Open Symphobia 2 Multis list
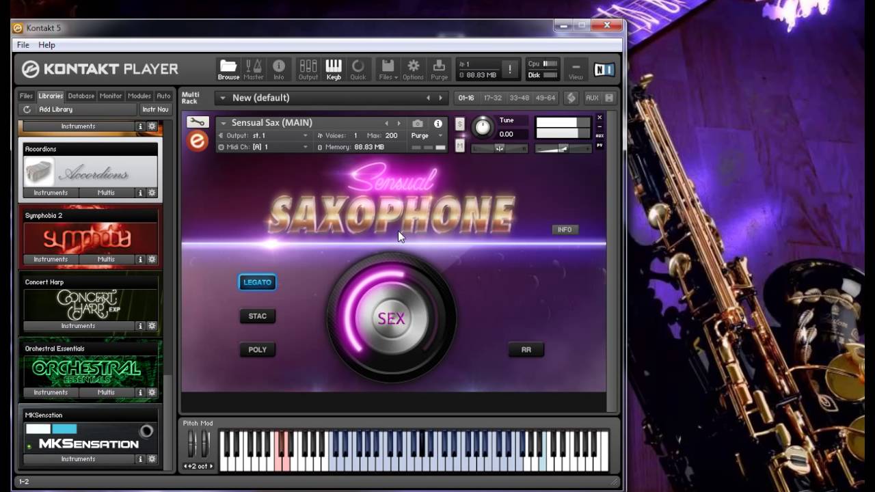875x492 pixels. pos(106,260)
